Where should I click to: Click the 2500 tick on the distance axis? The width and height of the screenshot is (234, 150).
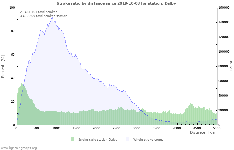[117, 128]
